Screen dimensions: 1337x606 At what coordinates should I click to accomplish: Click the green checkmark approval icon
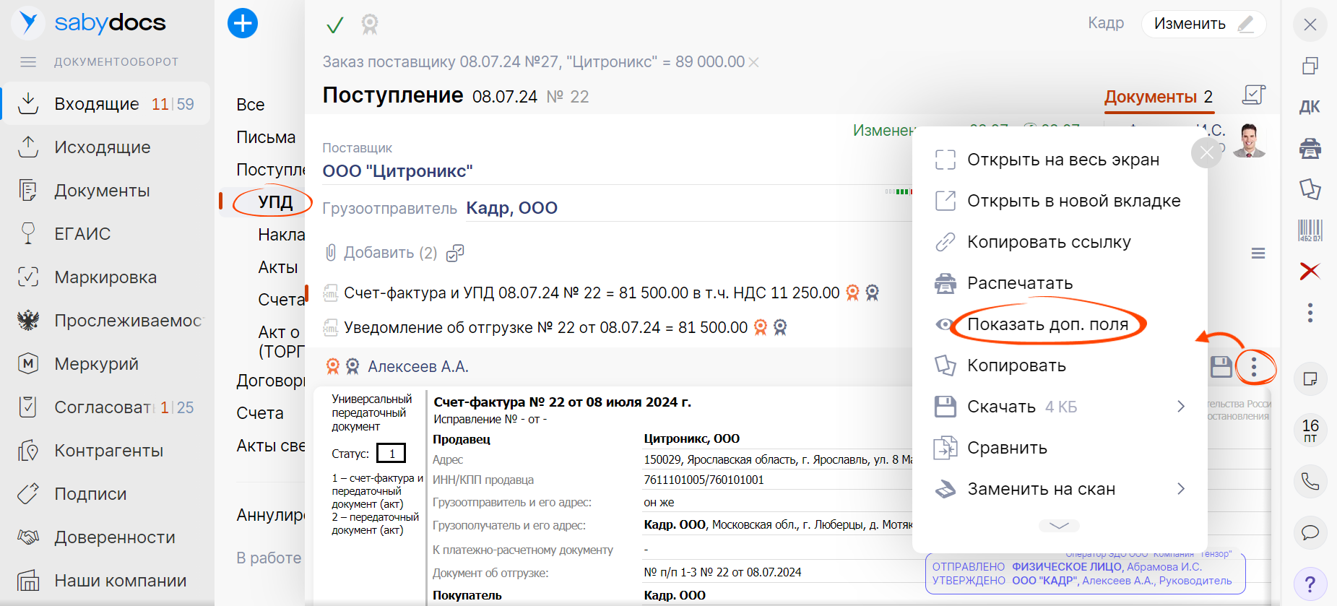pyautogui.click(x=334, y=26)
